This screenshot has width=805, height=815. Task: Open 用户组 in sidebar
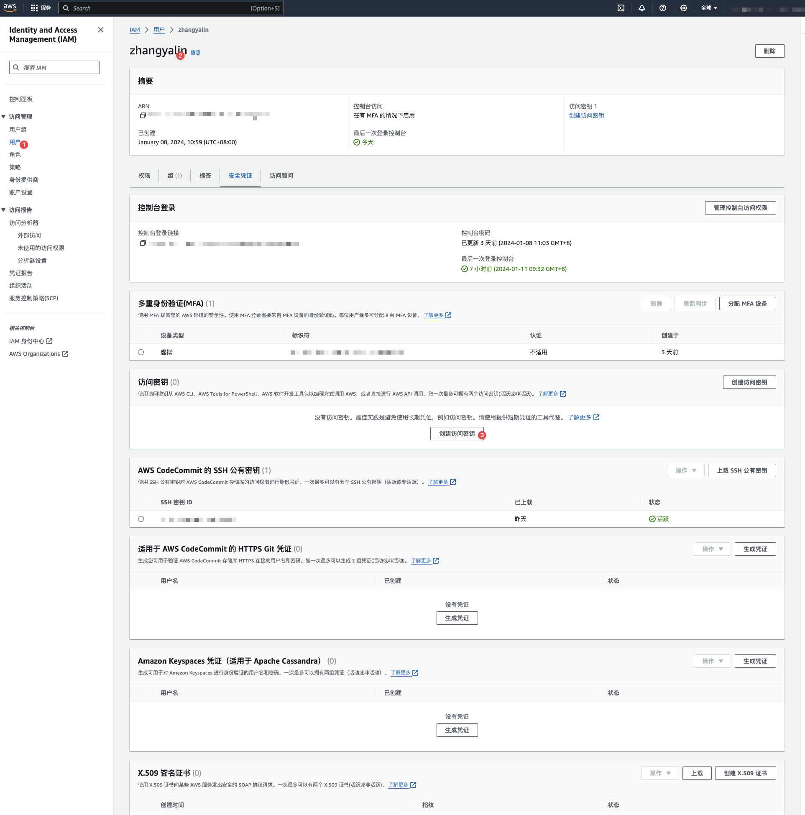18,130
